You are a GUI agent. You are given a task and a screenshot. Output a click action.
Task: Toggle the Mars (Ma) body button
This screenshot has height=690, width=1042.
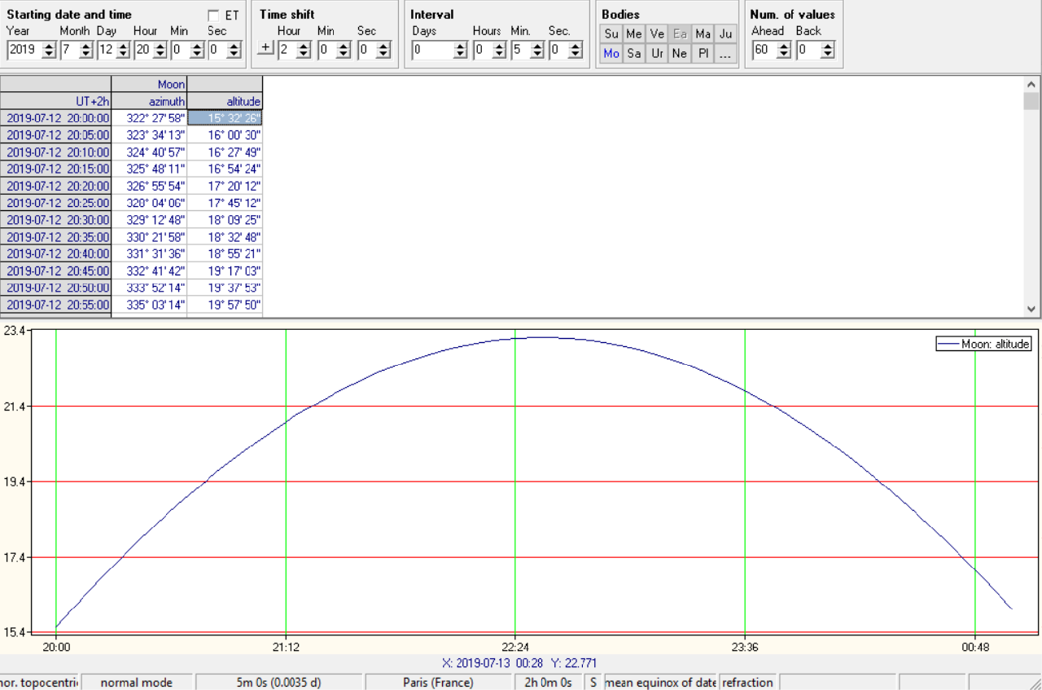[x=703, y=34]
